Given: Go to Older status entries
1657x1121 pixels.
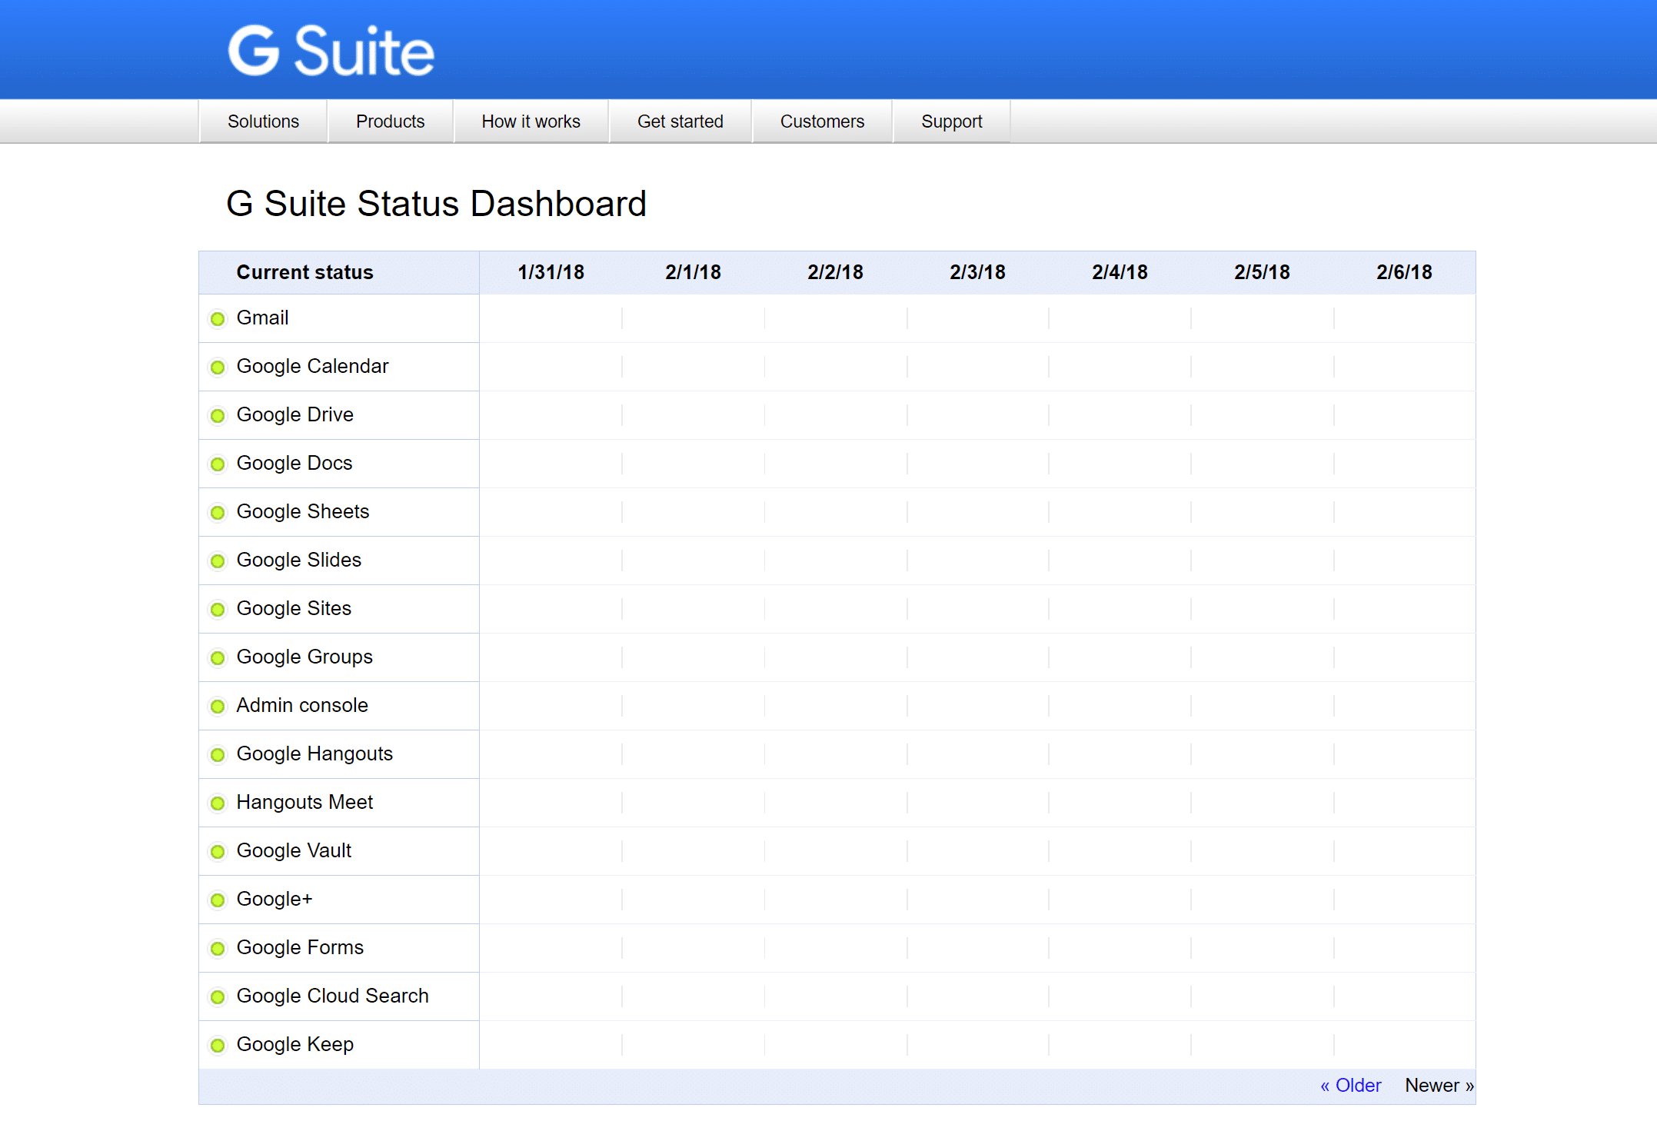Looking at the screenshot, I should tap(1350, 1085).
